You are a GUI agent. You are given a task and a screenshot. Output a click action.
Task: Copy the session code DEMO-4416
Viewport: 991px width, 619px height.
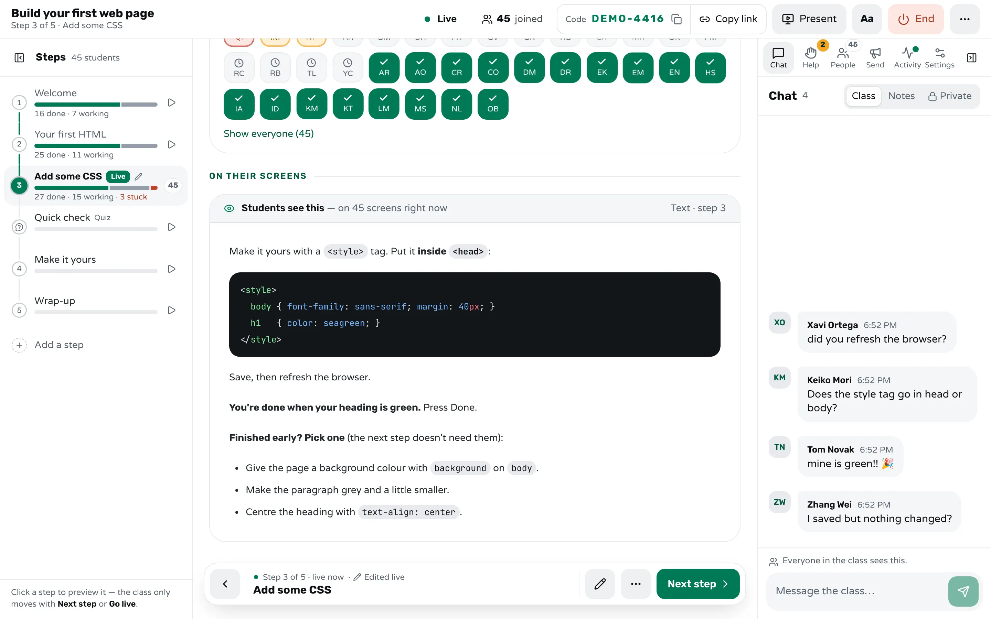[x=676, y=19]
